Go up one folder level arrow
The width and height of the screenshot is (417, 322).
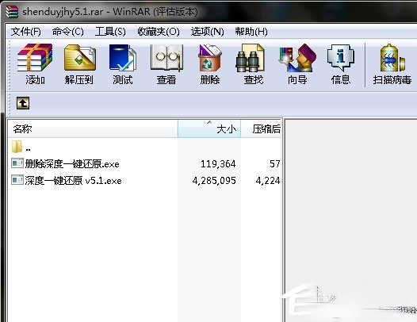(23, 103)
